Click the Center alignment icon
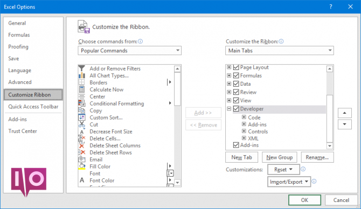Image resolution: width=361 pixels, height=209 pixels. click(82, 96)
